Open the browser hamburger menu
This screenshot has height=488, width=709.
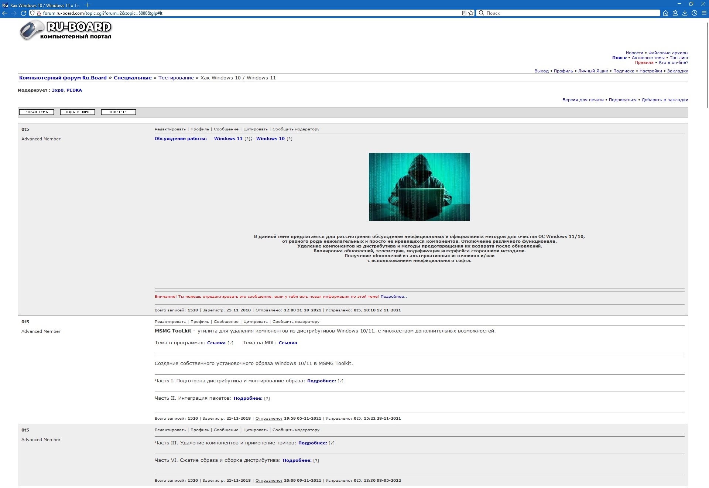[704, 13]
